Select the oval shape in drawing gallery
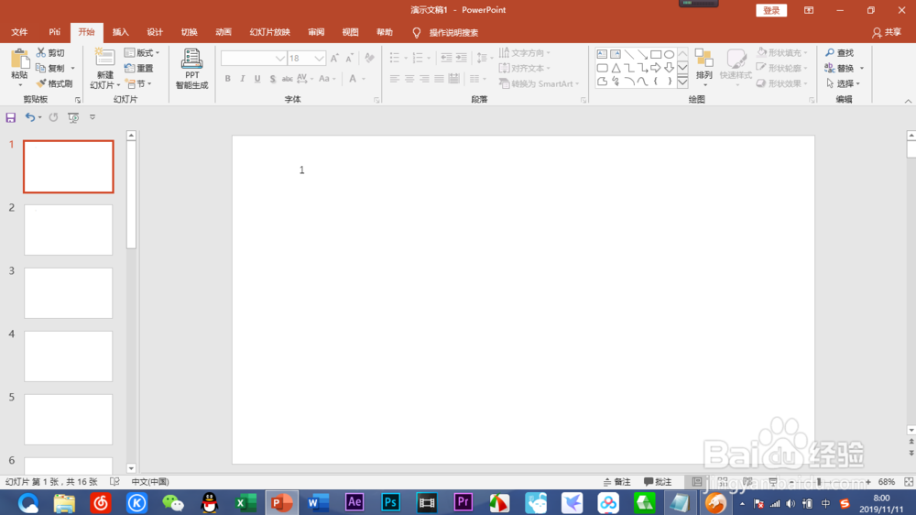916x515 pixels. [669, 54]
